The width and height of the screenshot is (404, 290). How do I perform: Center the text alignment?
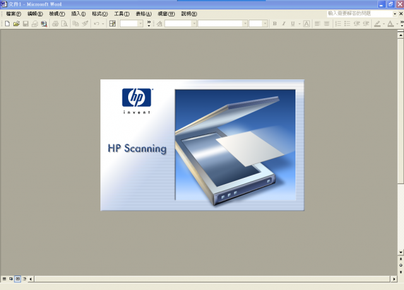point(327,24)
